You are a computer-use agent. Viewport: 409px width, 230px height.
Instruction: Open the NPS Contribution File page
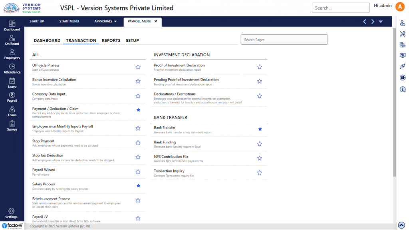coord(171,157)
